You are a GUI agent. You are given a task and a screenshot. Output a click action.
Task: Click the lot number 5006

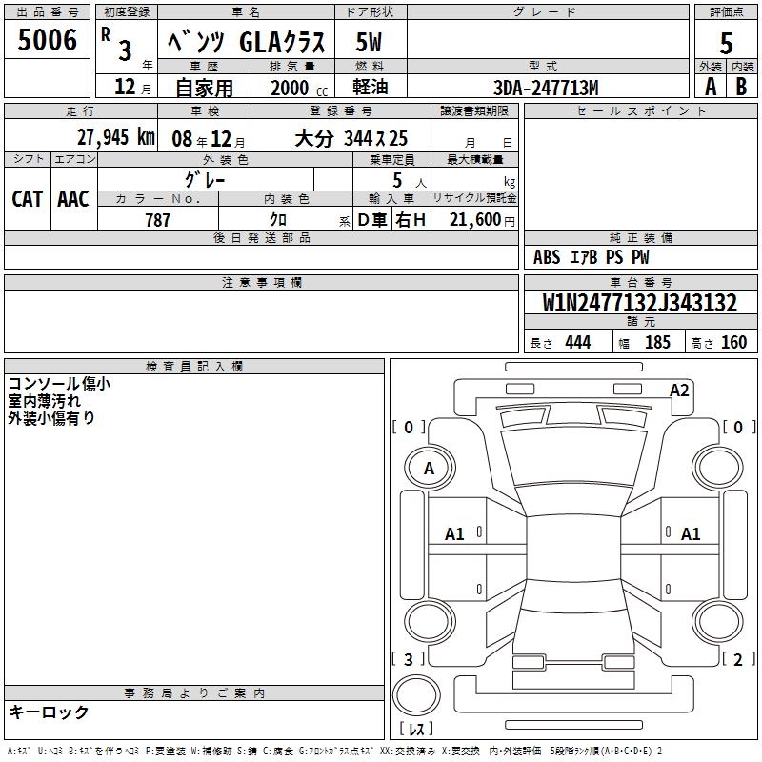[x=48, y=41]
